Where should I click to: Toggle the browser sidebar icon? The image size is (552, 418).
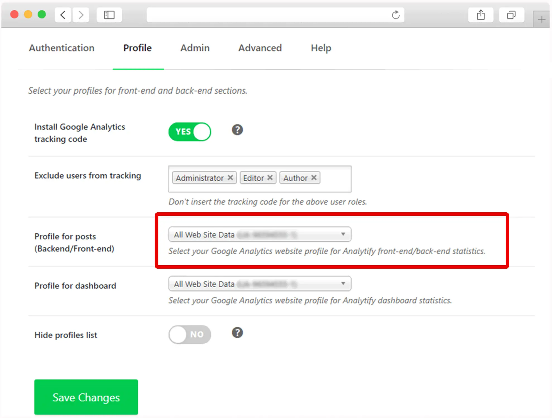(109, 15)
